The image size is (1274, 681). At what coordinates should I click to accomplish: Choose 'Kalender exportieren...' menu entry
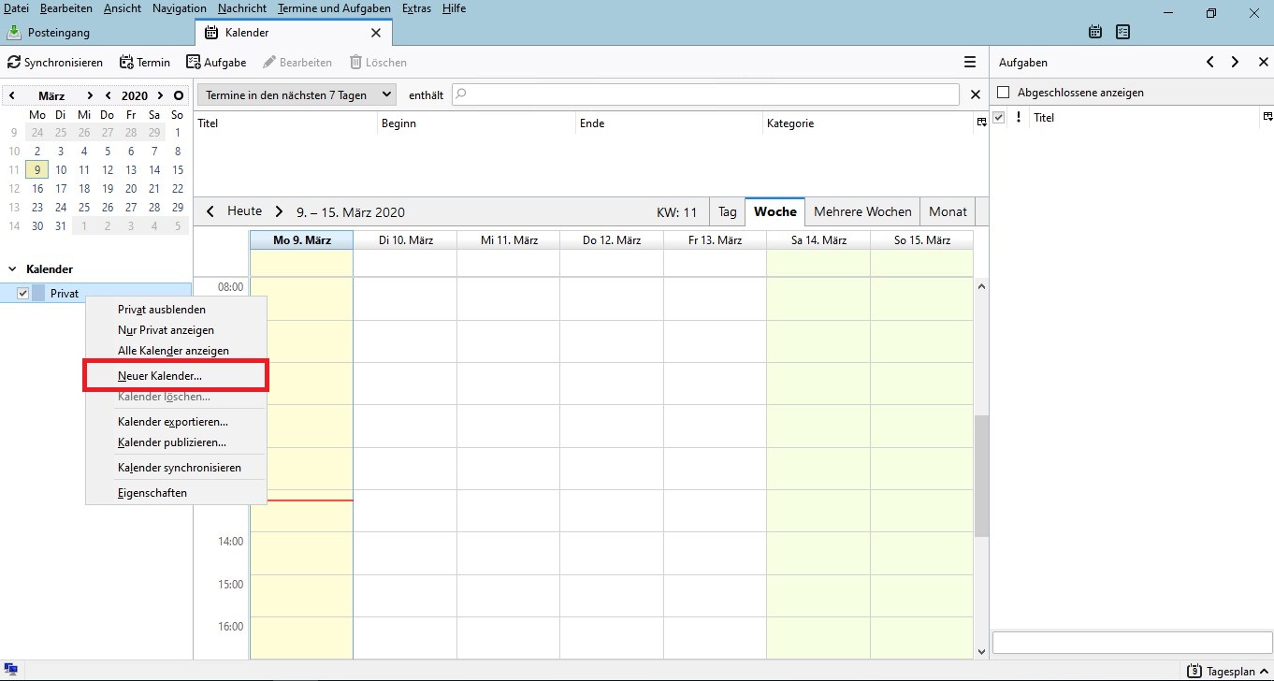(x=173, y=422)
